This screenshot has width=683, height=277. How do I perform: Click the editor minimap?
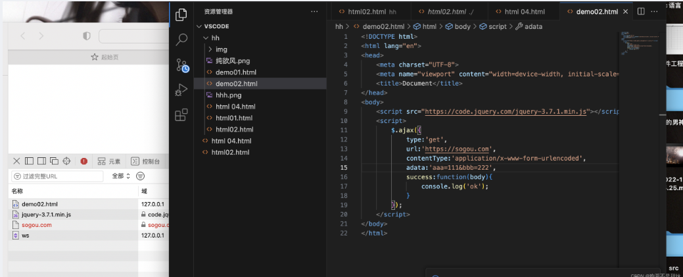point(640,43)
